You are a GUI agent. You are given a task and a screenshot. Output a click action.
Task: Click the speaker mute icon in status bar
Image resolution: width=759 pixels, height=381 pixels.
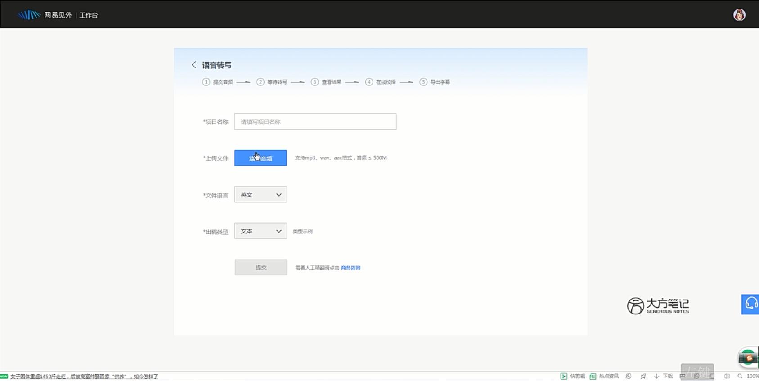[x=727, y=376]
